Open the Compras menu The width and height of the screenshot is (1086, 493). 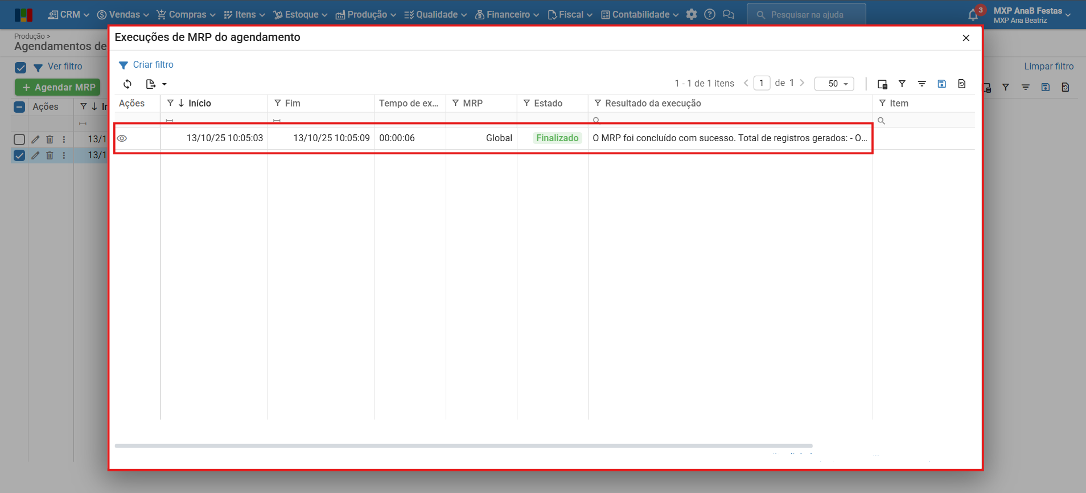tap(186, 15)
